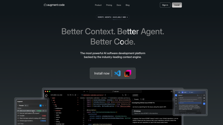
Task: Open the Remote Agents available now banner
Action: 113,17
